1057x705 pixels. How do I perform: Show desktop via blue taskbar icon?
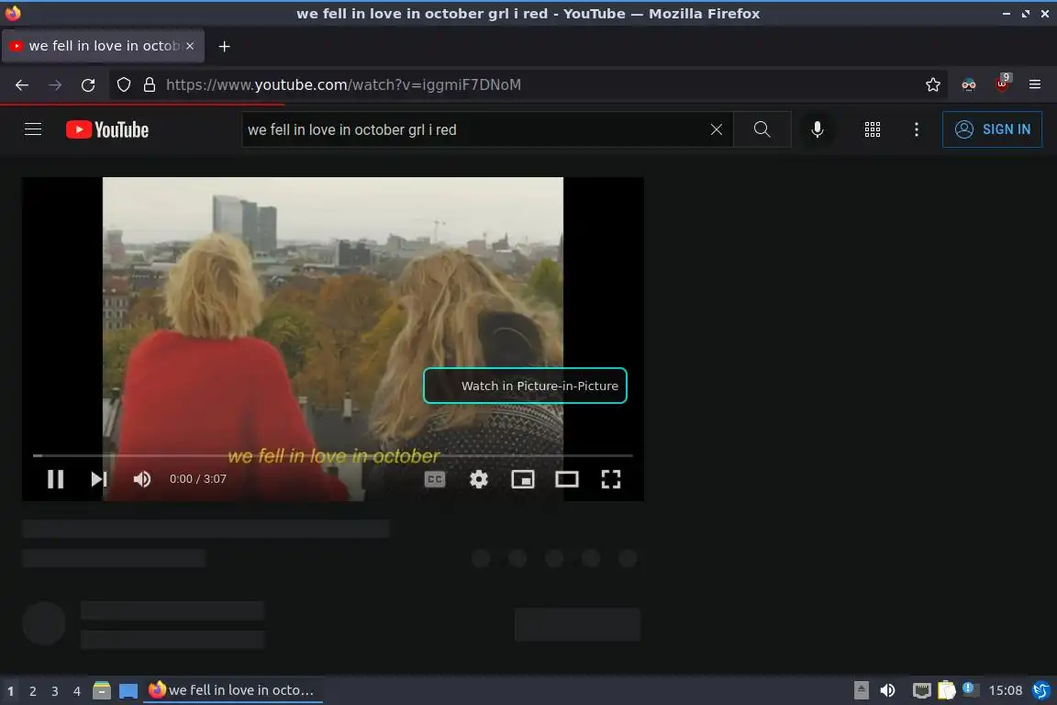[128, 691]
